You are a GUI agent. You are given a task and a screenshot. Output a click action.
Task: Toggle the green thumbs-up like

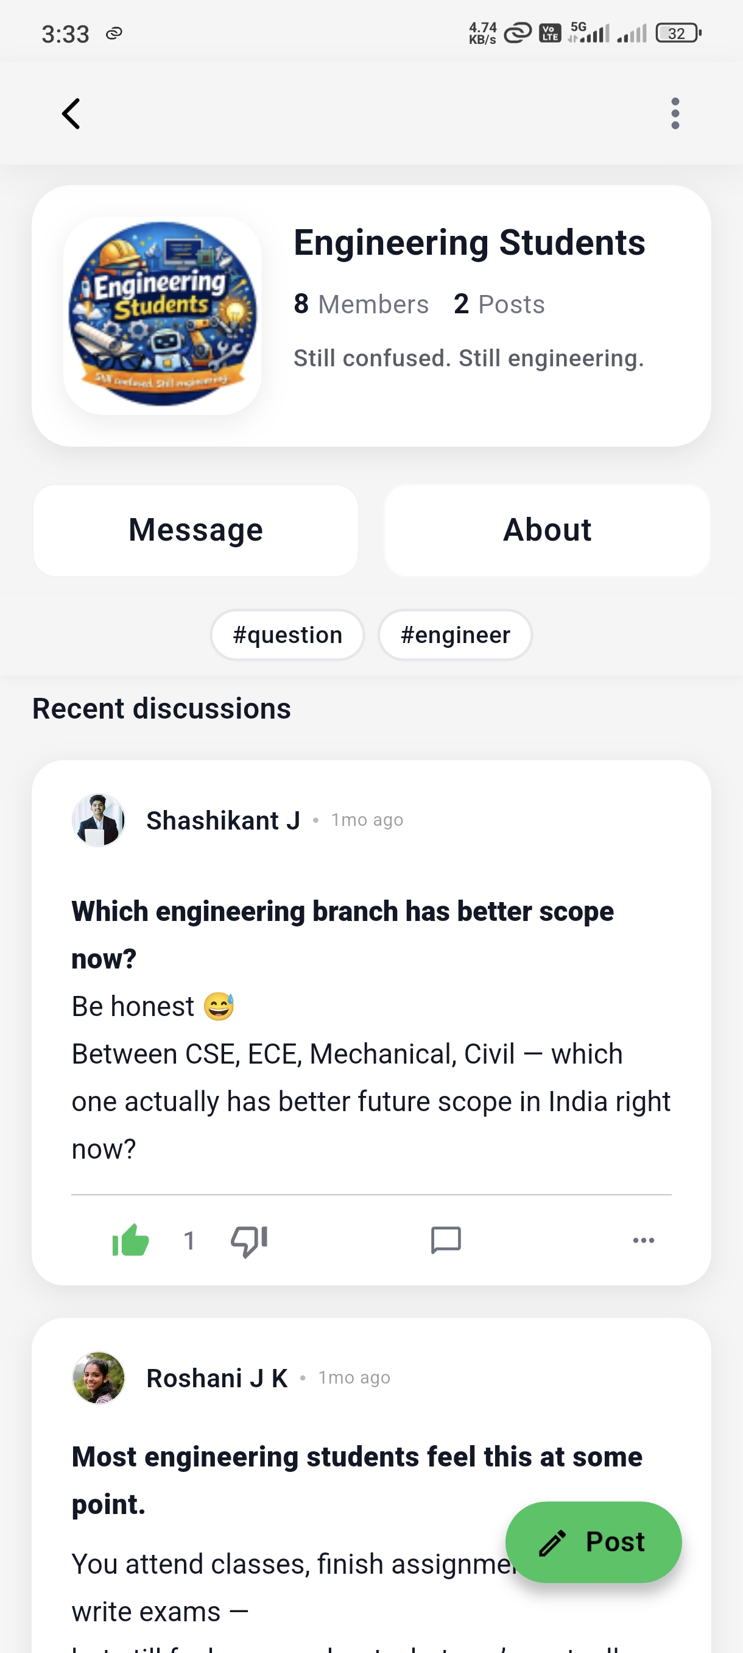(130, 1240)
